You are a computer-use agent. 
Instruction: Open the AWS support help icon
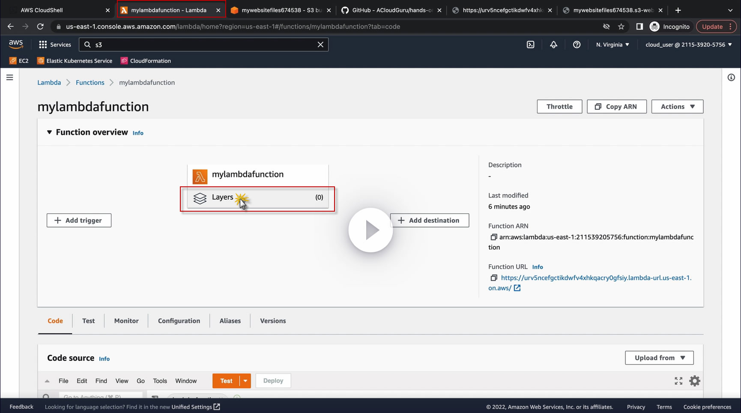[x=577, y=45]
